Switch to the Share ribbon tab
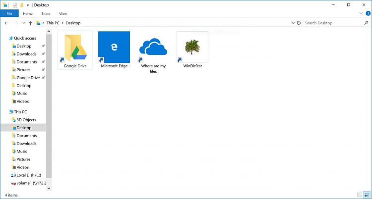The width and height of the screenshot is (372, 199). click(x=46, y=13)
